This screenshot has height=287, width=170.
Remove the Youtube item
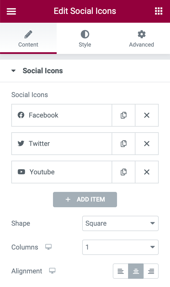coord(147,172)
